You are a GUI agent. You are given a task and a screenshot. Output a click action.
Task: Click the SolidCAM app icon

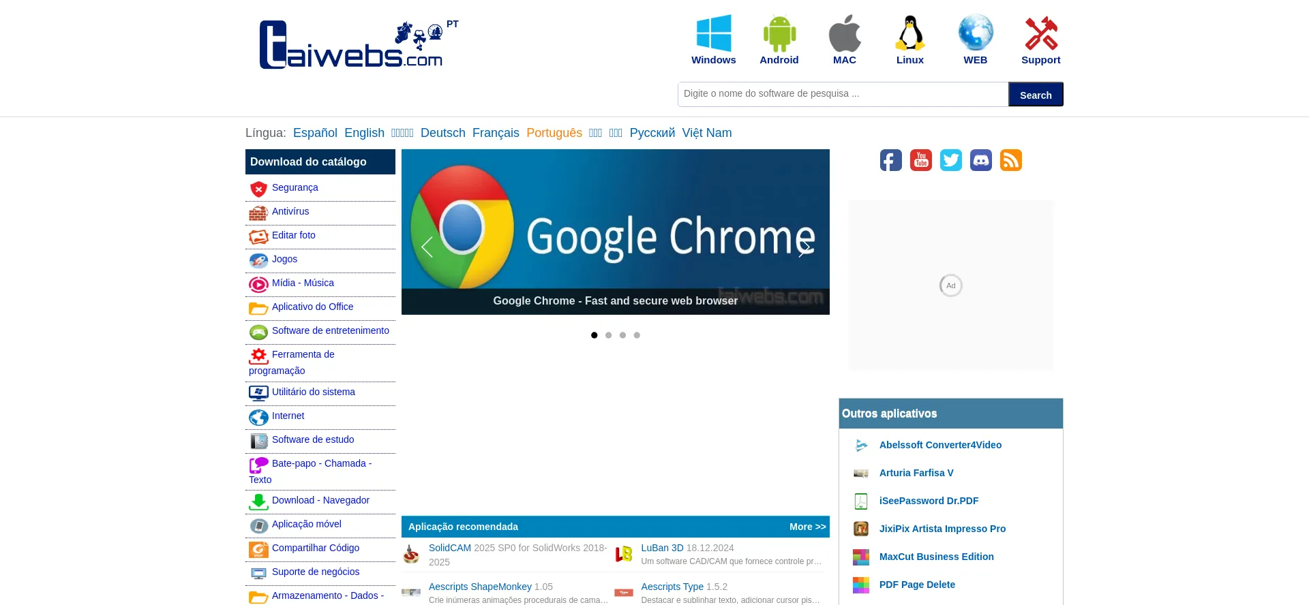[x=411, y=554]
